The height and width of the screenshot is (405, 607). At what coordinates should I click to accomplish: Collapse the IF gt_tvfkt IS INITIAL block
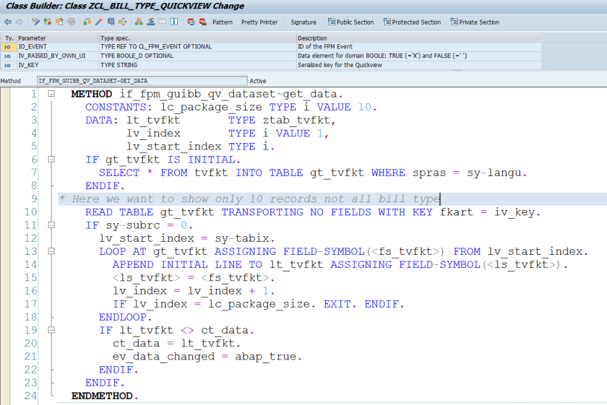[x=51, y=160]
